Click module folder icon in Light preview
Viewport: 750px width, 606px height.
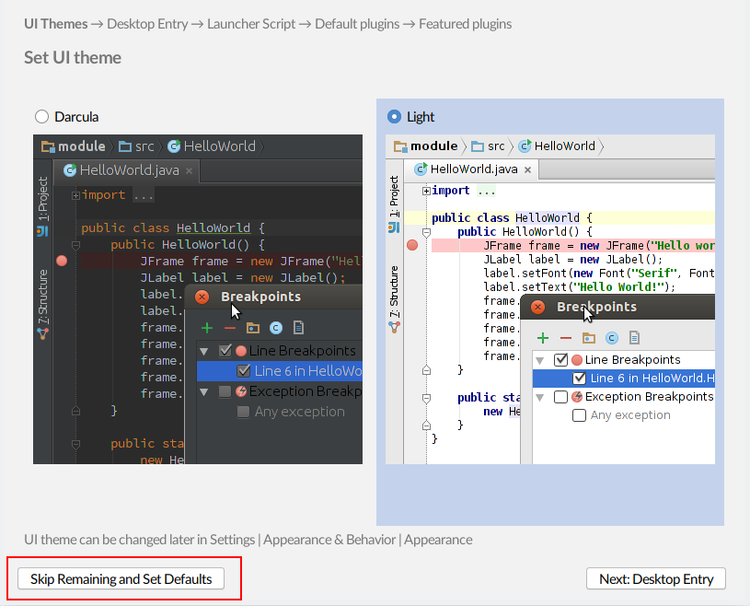400,146
